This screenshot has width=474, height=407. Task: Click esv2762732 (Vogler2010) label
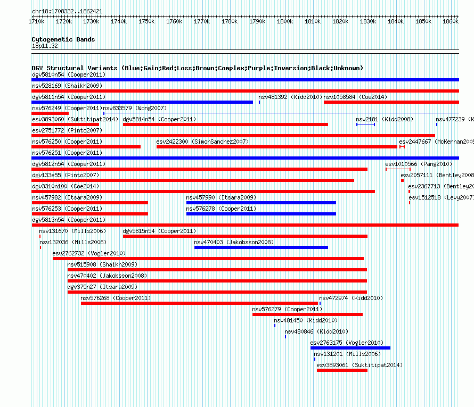tap(89, 253)
